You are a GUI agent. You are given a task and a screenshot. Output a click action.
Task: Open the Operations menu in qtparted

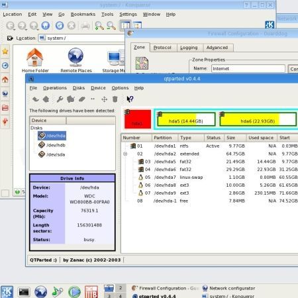(55, 88)
